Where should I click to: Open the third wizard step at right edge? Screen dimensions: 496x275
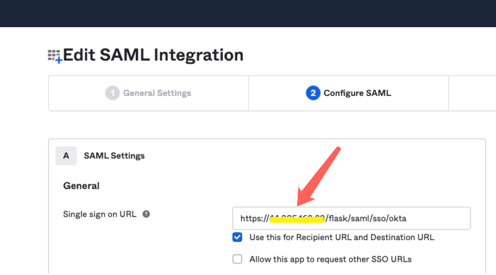click(472, 93)
